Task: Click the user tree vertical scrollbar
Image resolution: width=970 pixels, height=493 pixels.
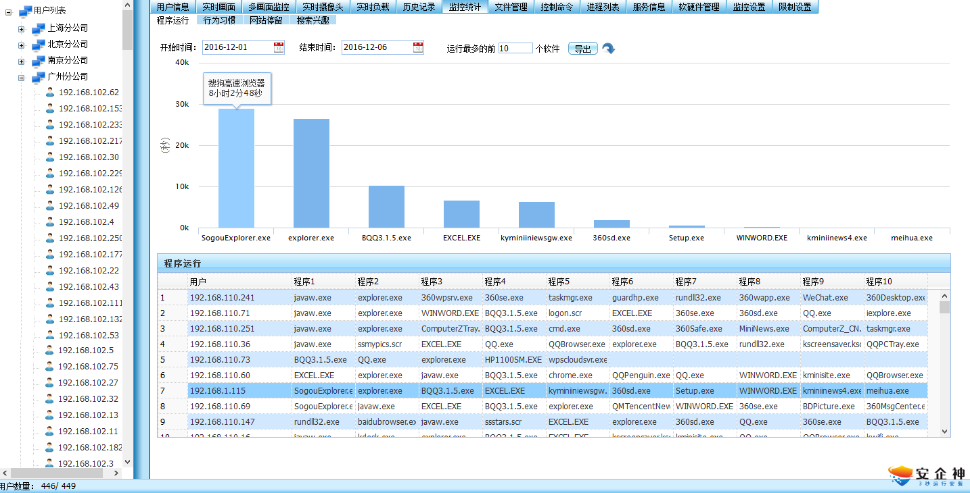Action: [127, 30]
